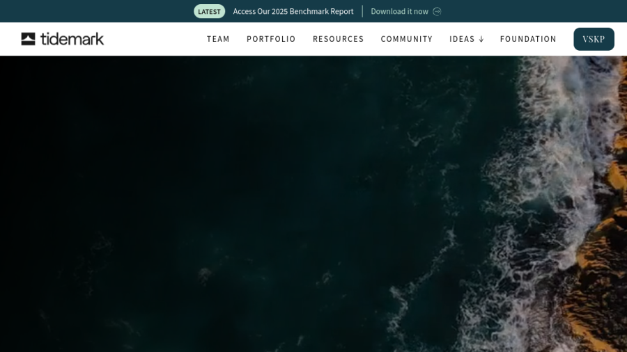Open the Access Our 2025 Benchmark Report text
Screen dimensions: 627x352
[293, 12]
